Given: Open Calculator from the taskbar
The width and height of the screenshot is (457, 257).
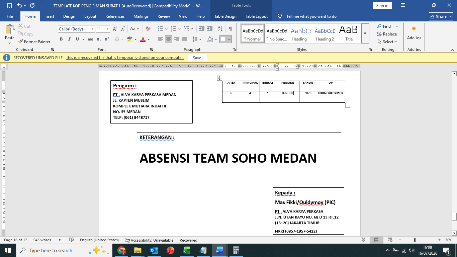Looking at the screenshot, I should tap(236, 250).
